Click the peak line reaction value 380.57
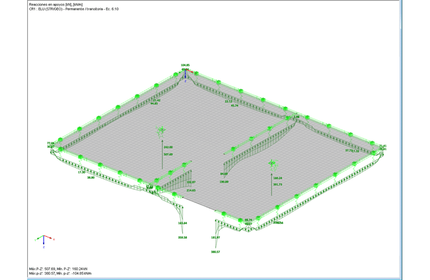Viewport: 430px width, 280px height. pos(216,252)
